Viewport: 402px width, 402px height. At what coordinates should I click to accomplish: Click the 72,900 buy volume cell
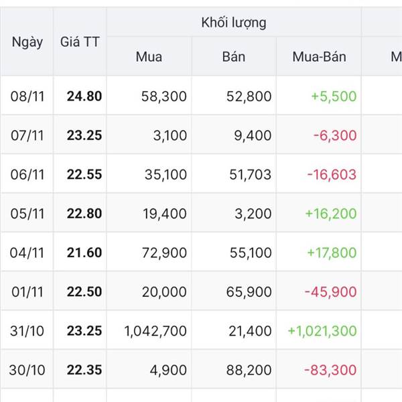(x=165, y=253)
